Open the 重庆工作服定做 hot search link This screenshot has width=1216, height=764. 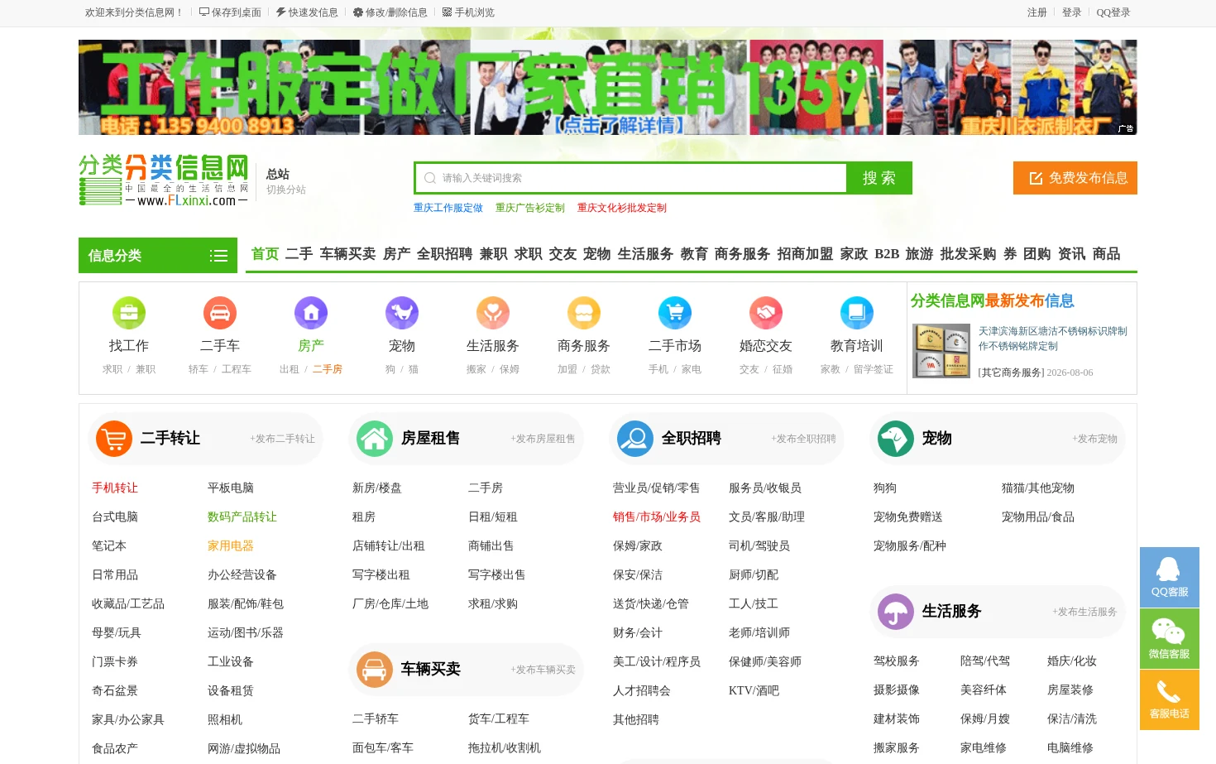448,208
